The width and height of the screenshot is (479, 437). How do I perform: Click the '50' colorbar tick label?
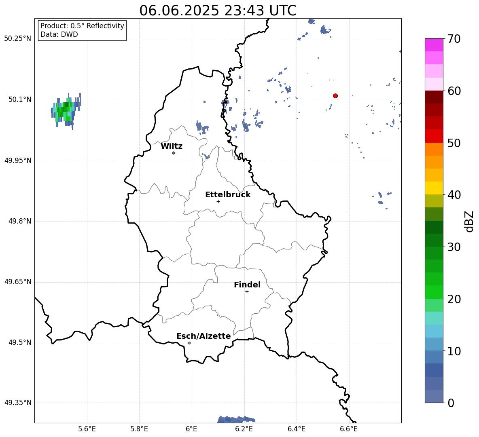(454, 143)
